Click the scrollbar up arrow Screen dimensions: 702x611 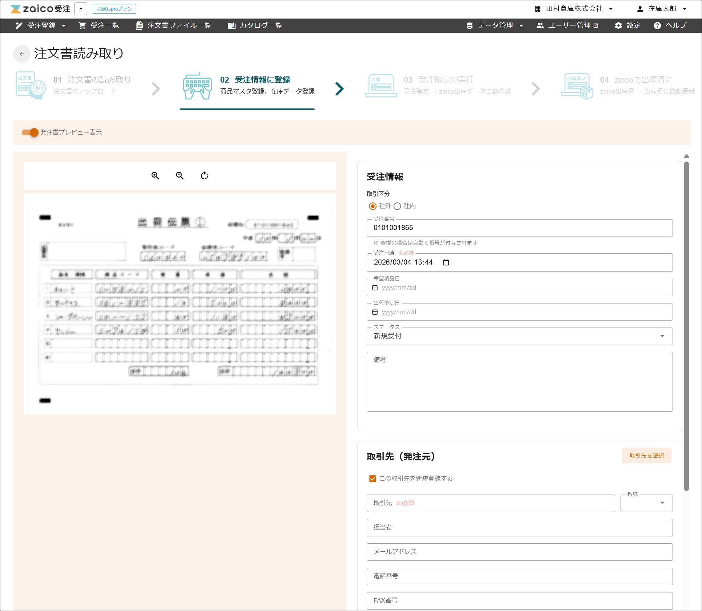click(686, 156)
